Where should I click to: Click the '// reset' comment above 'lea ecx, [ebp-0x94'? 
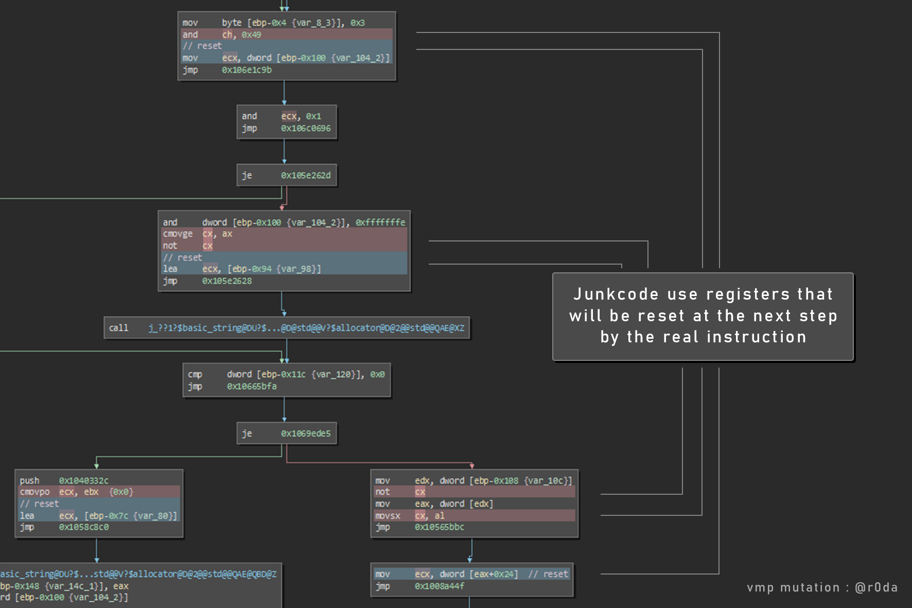point(182,257)
